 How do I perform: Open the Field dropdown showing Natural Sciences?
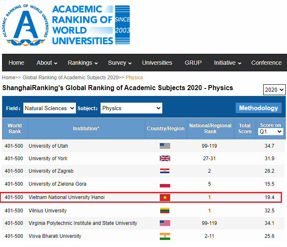click(50, 108)
